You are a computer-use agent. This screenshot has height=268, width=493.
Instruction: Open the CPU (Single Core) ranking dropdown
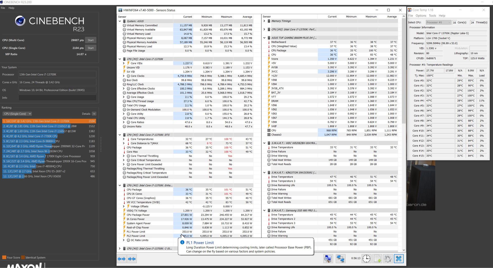point(17,114)
